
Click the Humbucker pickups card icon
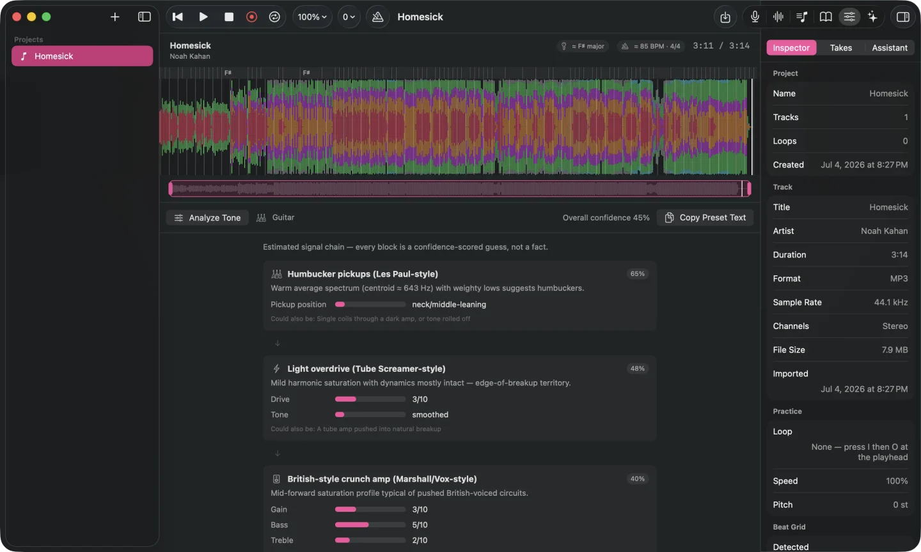(276, 274)
